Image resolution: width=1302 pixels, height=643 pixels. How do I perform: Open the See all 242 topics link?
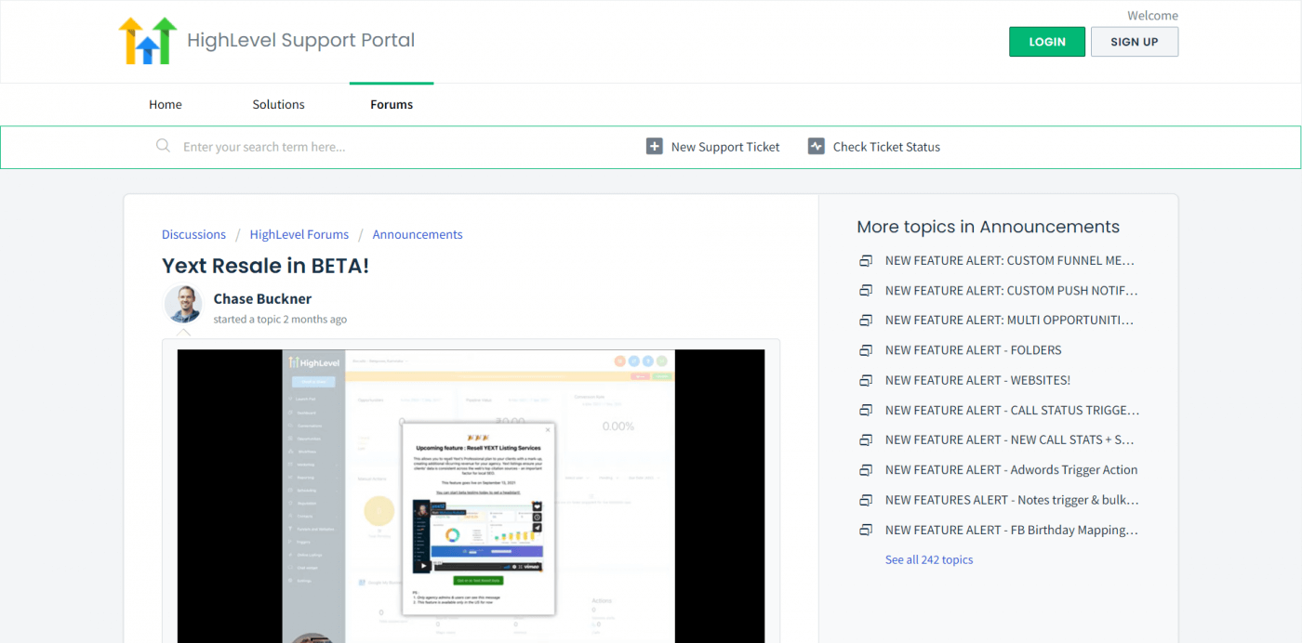click(x=929, y=559)
